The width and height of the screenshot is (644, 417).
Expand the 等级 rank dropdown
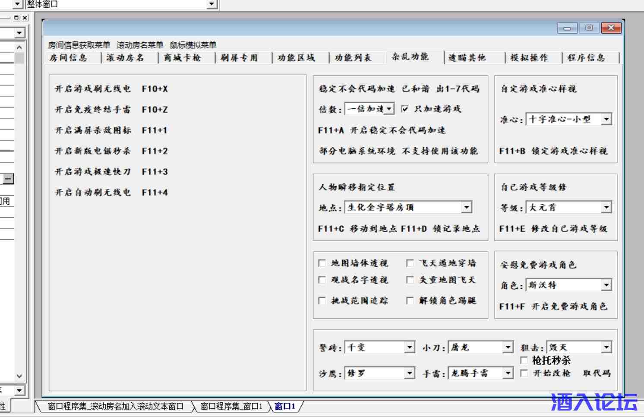(606, 208)
